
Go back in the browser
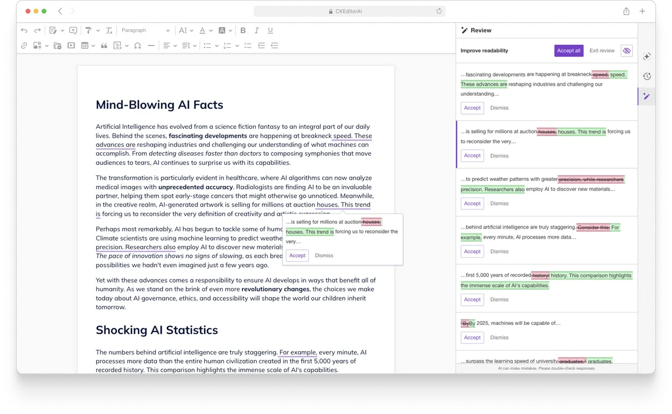click(60, 11)
